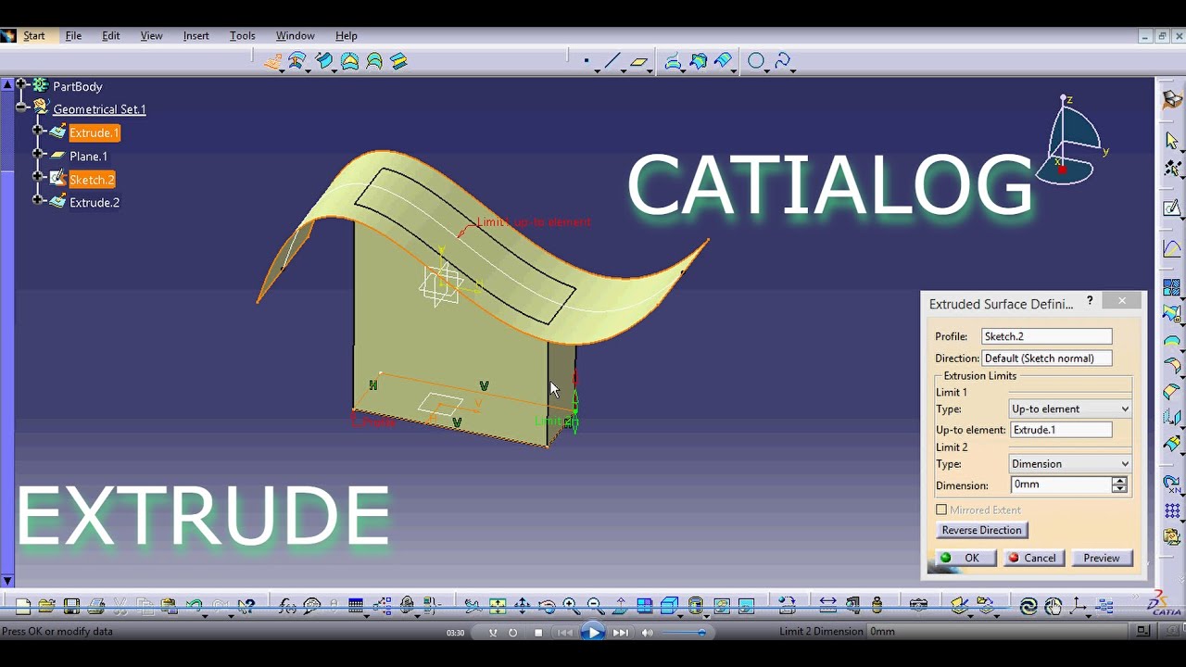Select the Rotate view tool
This screenshot has height=667, width=1186.
click(547, 607)
